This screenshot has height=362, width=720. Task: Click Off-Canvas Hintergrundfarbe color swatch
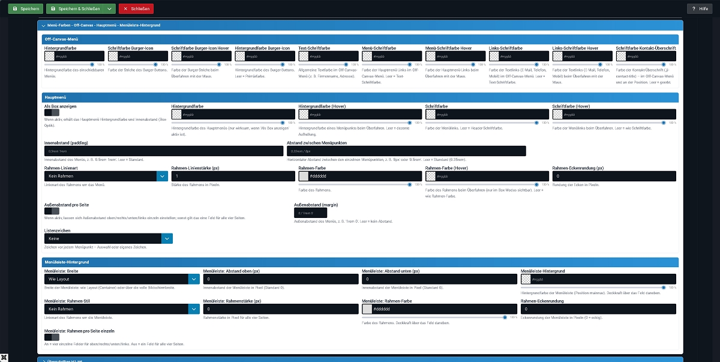point(49,56)
